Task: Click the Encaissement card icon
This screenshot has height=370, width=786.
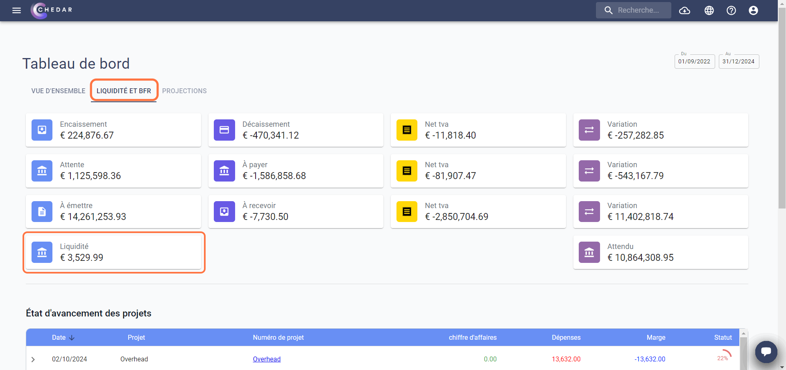Action: 42,130
